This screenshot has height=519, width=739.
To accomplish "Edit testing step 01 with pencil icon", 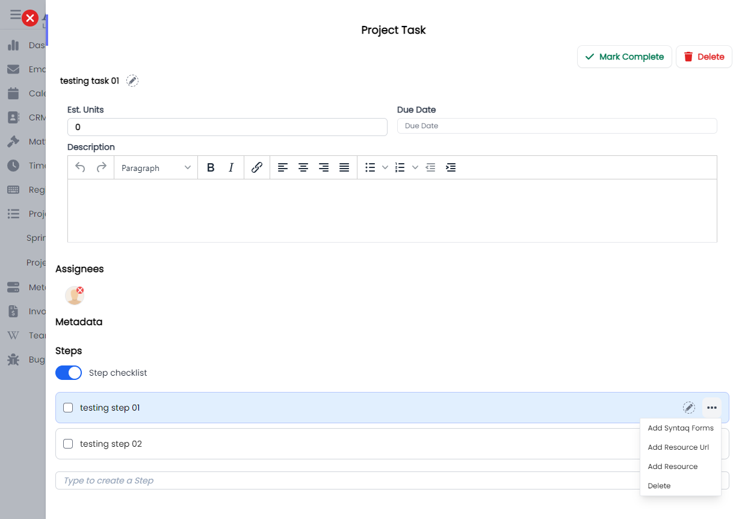I will (688, 408).
